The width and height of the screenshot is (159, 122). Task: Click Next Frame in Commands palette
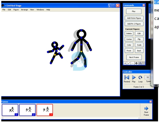click(x=134, y=57)
